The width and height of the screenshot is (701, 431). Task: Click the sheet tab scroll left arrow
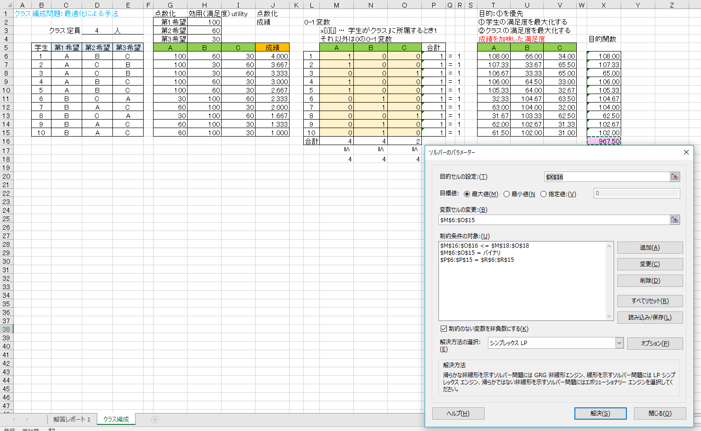[x=14, y=419]
